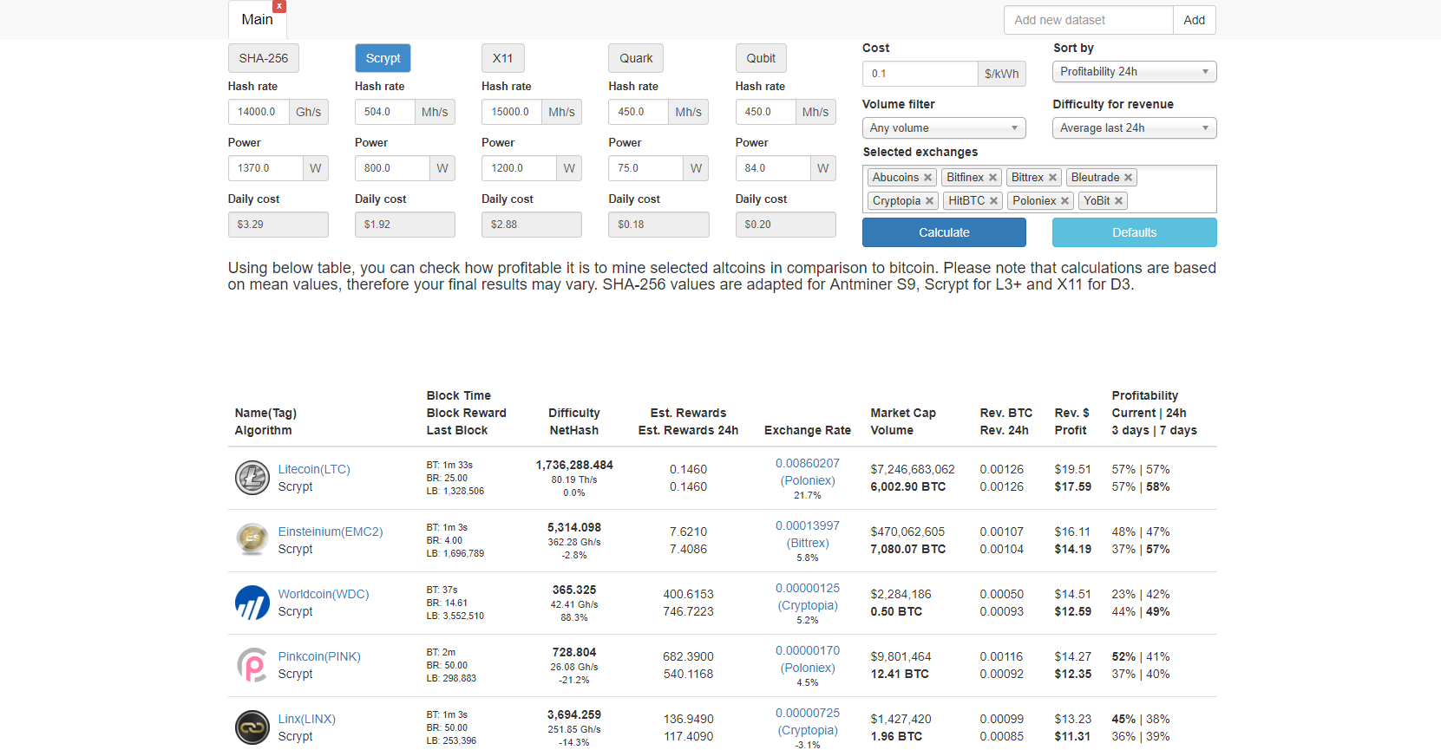The width and height of the screenshot is (1441, 750).
Task: Click the Add dataset button
Action: tap(1194, 20)
